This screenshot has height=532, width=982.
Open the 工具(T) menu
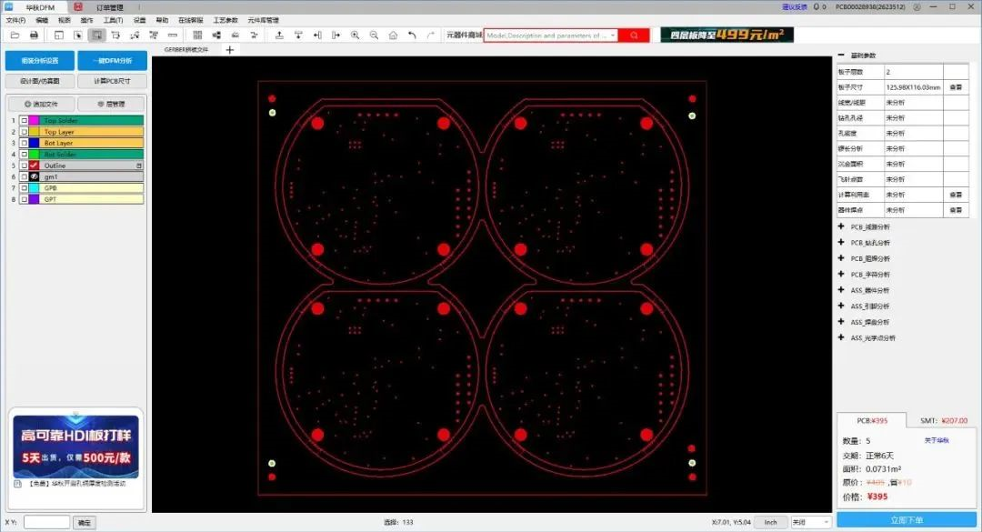113,20
